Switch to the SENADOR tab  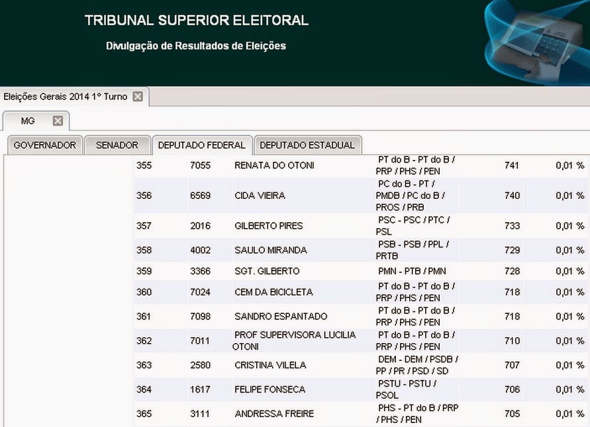coord(117,145)
